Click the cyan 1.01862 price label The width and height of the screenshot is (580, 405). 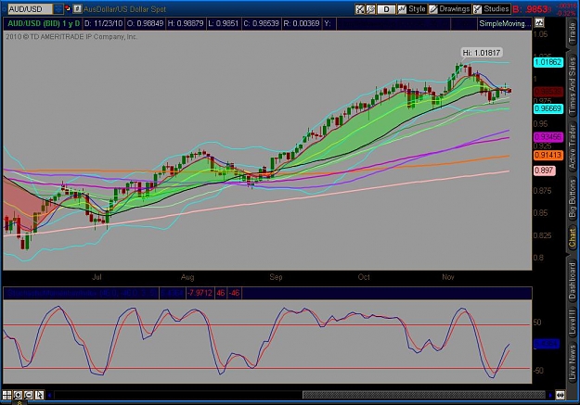[x=548, y=62]
